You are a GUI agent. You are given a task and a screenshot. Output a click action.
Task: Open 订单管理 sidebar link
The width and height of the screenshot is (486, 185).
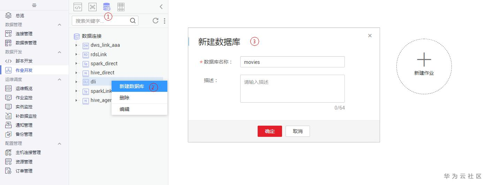[x=24, y=171]
